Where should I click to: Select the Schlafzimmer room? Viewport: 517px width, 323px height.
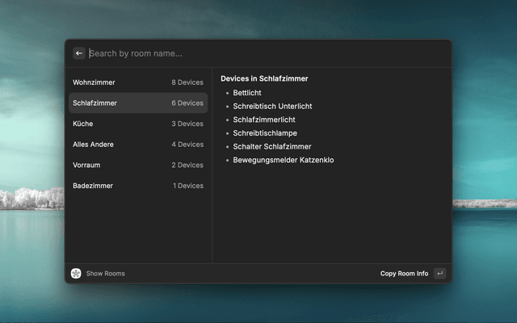tap(137, 103)
